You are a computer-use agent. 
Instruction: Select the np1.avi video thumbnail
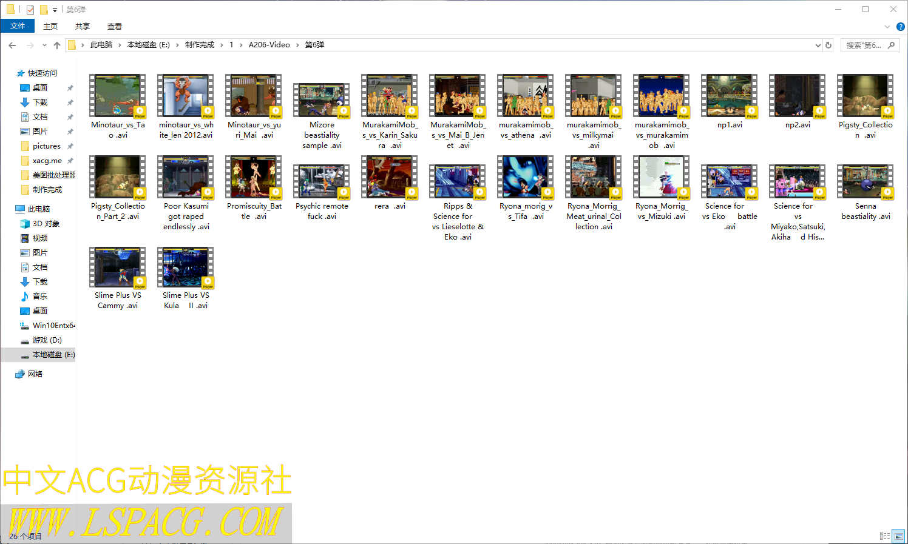730,96
